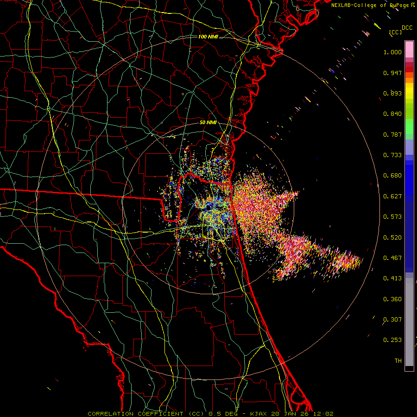
Task: Click the orange segment of the color bar
Action: (x=409, y=78)
